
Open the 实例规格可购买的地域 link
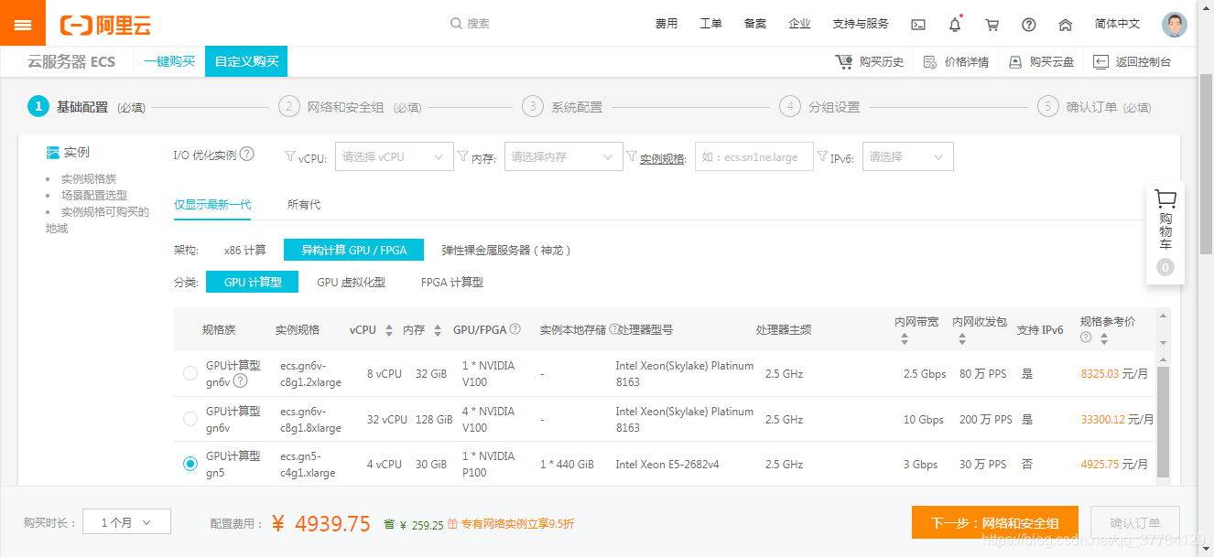point(98,220)
